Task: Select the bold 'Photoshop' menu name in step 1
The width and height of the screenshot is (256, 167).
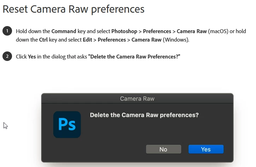Action: tap(124, 31)
